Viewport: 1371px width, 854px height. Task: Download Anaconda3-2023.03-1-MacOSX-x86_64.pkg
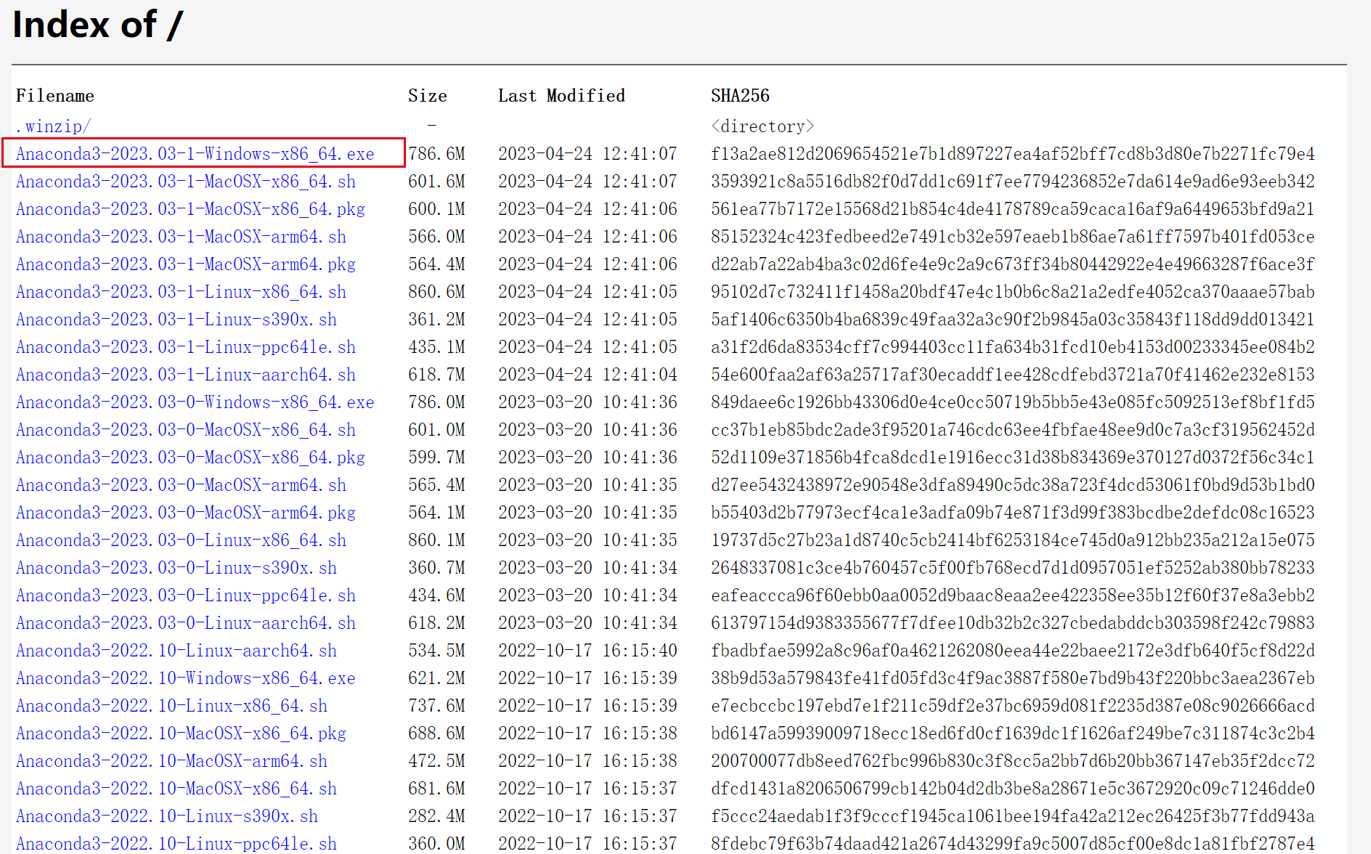click(x=190, y=209)
